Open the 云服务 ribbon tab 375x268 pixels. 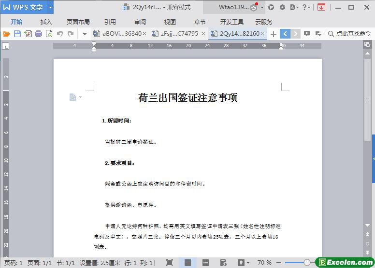point(264,22)
